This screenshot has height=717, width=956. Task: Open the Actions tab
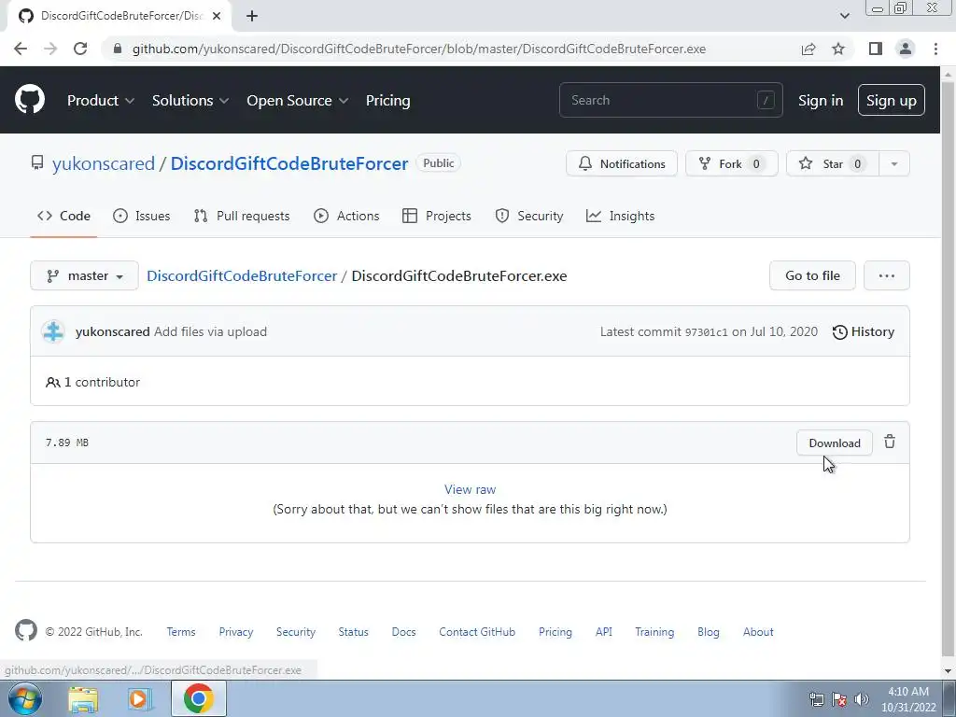tap(346, 216)
